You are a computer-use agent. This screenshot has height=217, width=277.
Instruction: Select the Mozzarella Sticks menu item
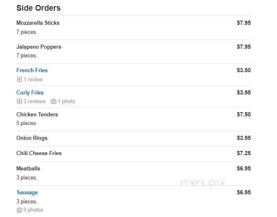click(38, 23)
